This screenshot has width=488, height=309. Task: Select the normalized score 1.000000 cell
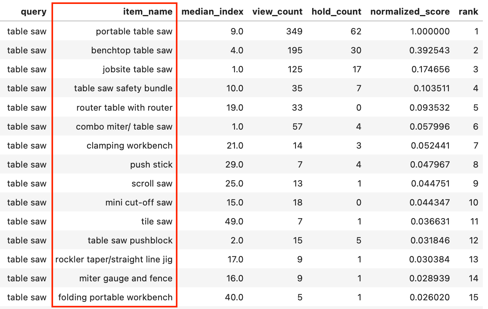click(x=430, y=32)
